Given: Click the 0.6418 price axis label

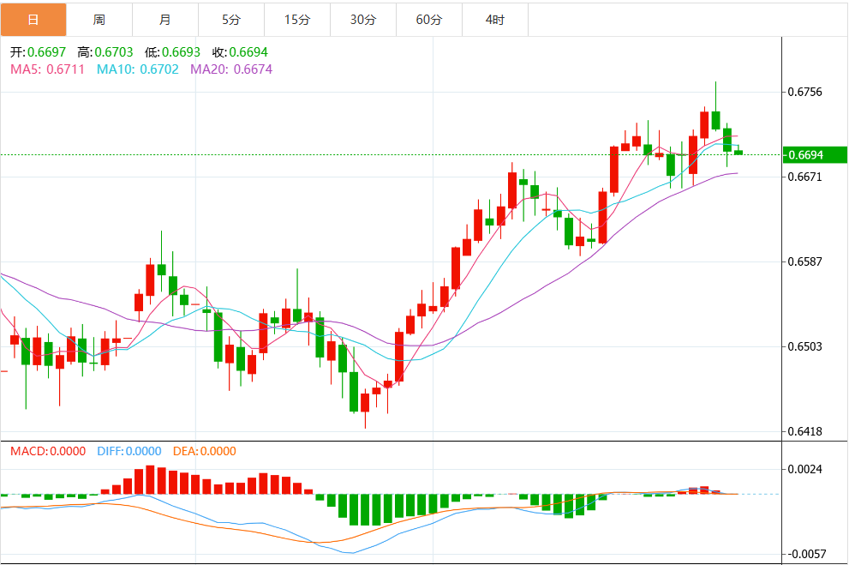Looking at the screenshot, I should [805, 431].
